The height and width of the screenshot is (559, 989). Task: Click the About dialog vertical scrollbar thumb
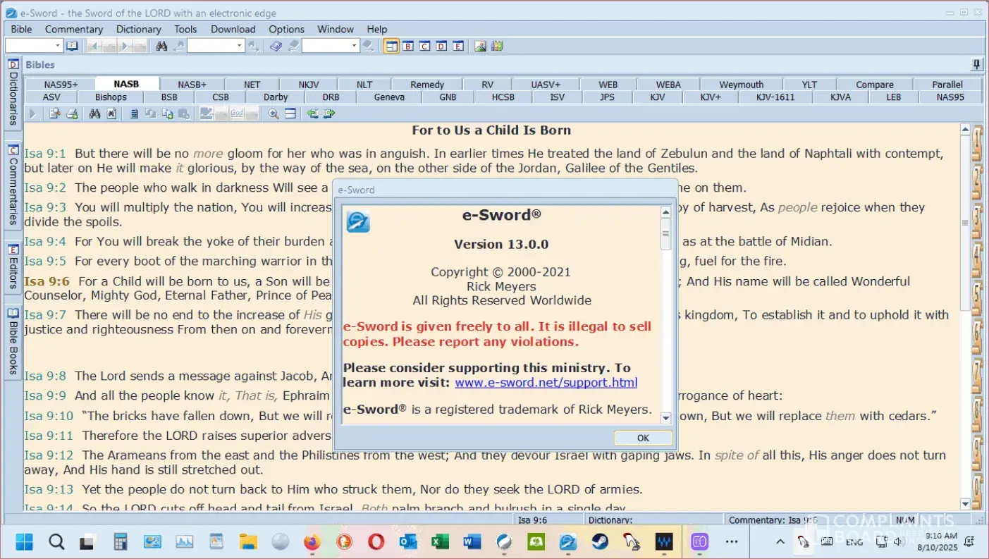click(665, 233)
